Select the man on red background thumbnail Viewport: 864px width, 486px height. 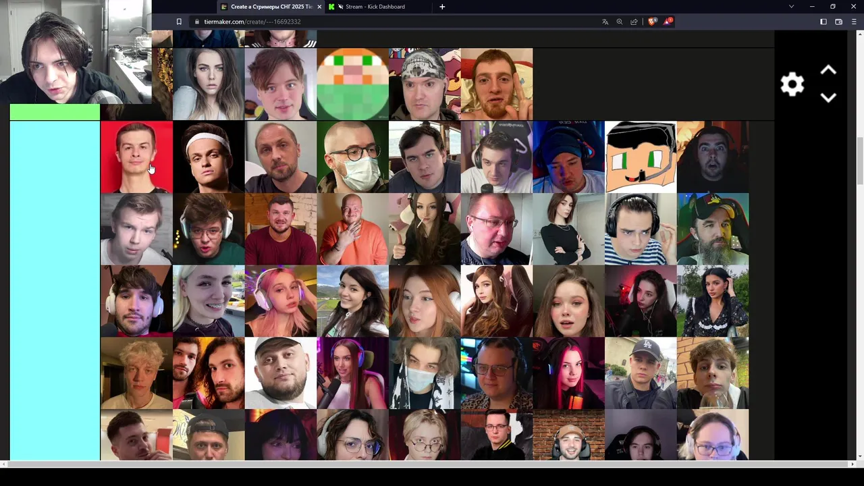click(x=136, y=157)
